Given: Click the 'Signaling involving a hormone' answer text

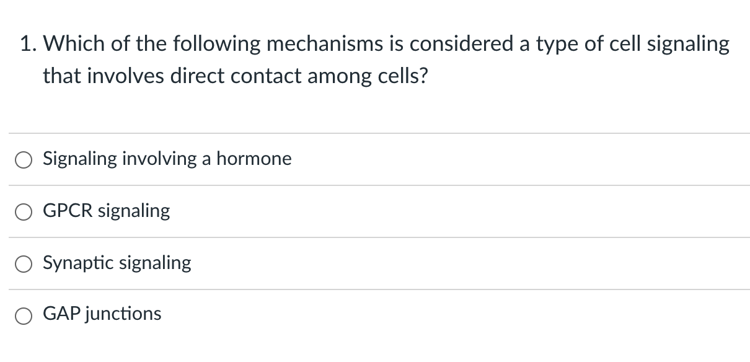Looking at the screenshot, I should click(x=167, y=159).
